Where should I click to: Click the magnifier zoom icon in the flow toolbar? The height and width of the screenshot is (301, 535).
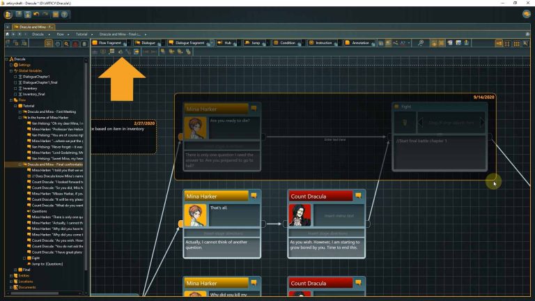click(421, 43)
